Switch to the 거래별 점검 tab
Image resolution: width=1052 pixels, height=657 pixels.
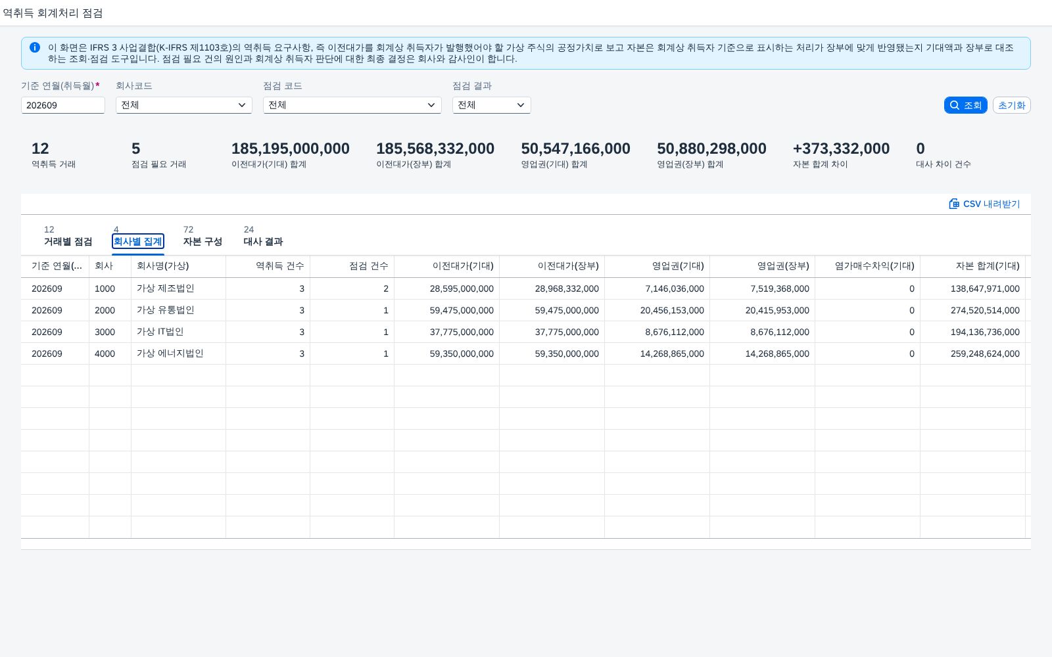click(x=68, y=236)
